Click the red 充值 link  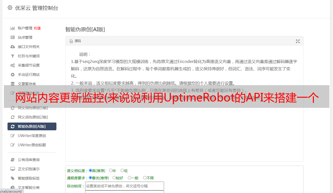tap(37, 28)
